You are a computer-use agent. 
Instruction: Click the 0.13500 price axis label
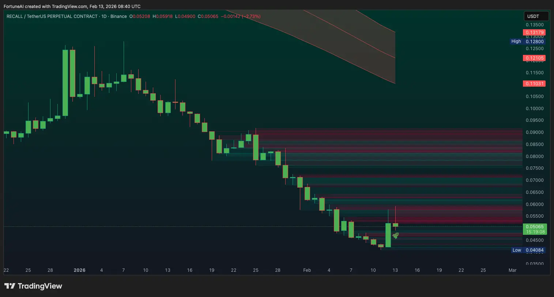[x=535, y=25]
